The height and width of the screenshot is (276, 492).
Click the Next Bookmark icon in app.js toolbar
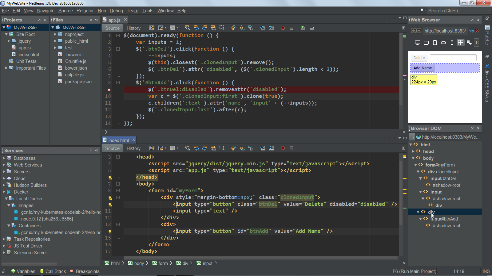[242, 28]
